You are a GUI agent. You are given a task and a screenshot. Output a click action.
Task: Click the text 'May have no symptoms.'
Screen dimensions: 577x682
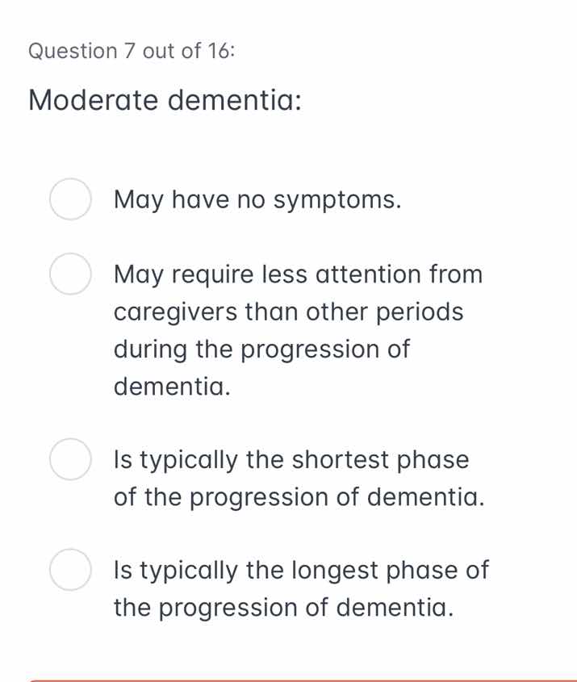point(257,199)
